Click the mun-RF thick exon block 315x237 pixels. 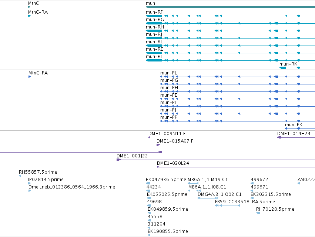[x=154, y=16]
